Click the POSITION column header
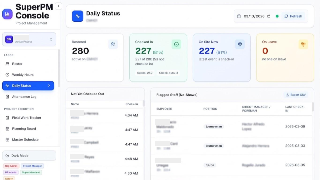 210,109
